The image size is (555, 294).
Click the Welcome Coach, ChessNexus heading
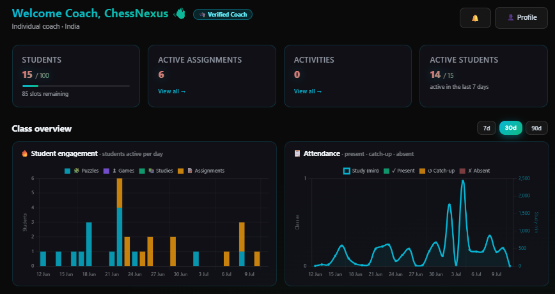point(90,13)
